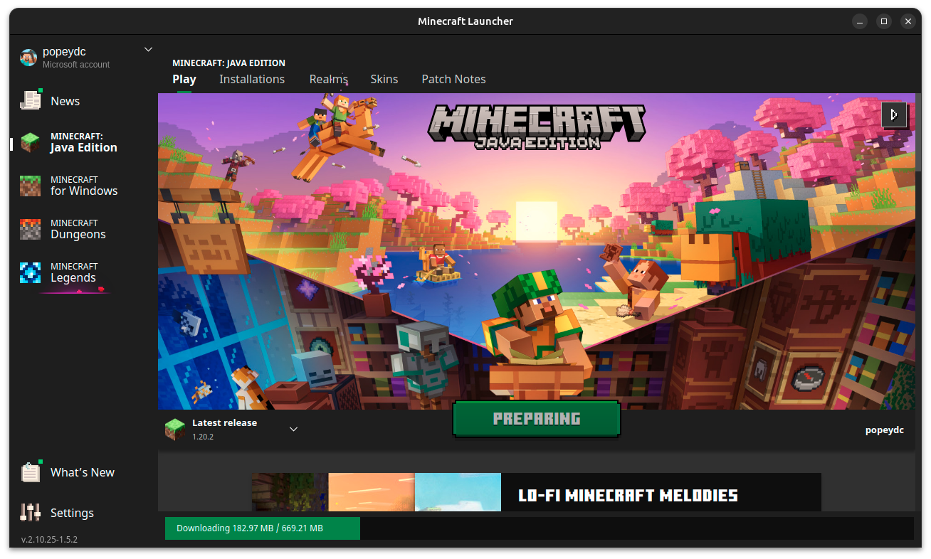
Task: Click the 1.20.2 version text
Action: 203,437
